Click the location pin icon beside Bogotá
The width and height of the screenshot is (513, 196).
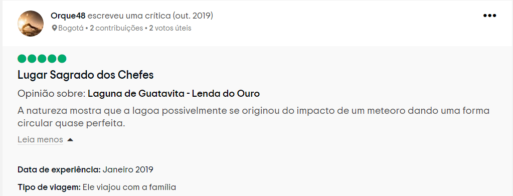pos(54,28)
